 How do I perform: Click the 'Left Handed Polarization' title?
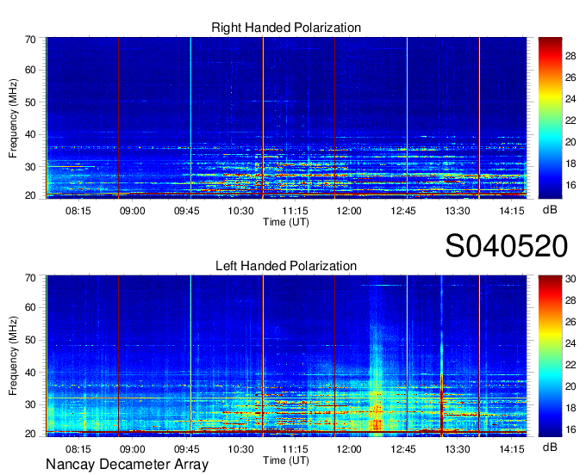tap(286, 266)
